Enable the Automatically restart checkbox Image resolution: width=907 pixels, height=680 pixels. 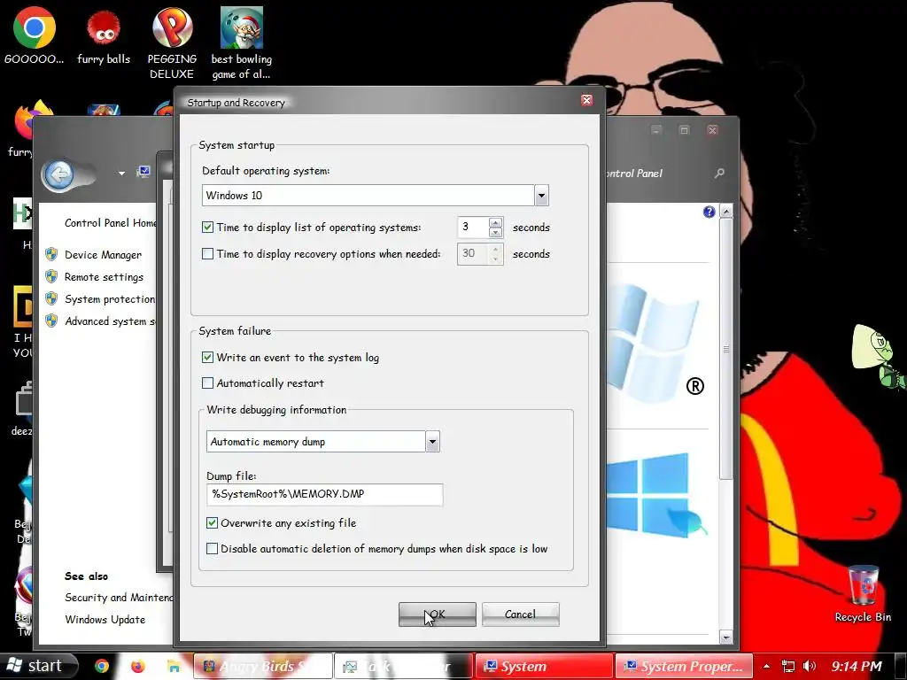(207, 382)
